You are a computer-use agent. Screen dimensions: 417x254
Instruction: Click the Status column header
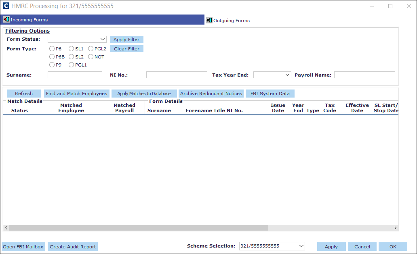click(20, 110)
